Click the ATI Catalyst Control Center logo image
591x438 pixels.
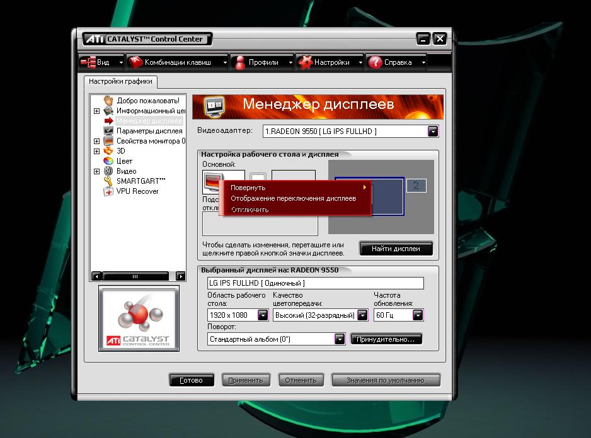139,318
